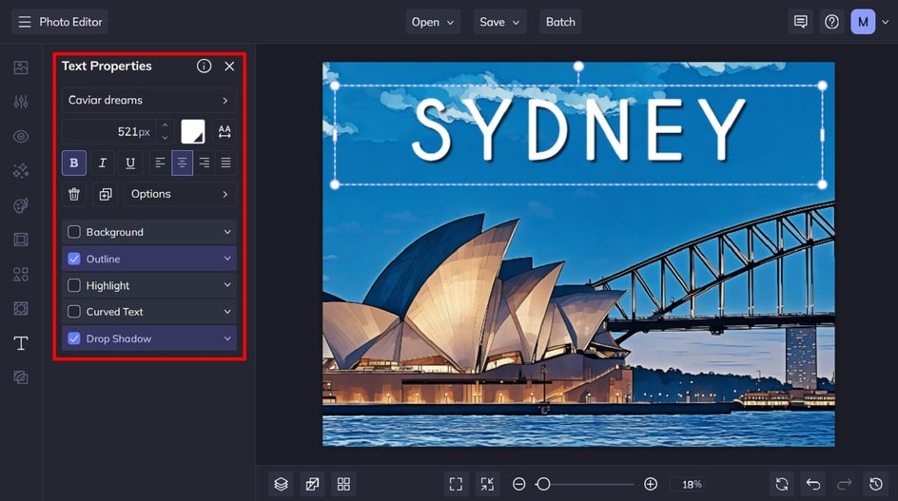Screen dimensions: 898x501
Task: Click the resize image icon in bottom bar
Action: (312, 485)
